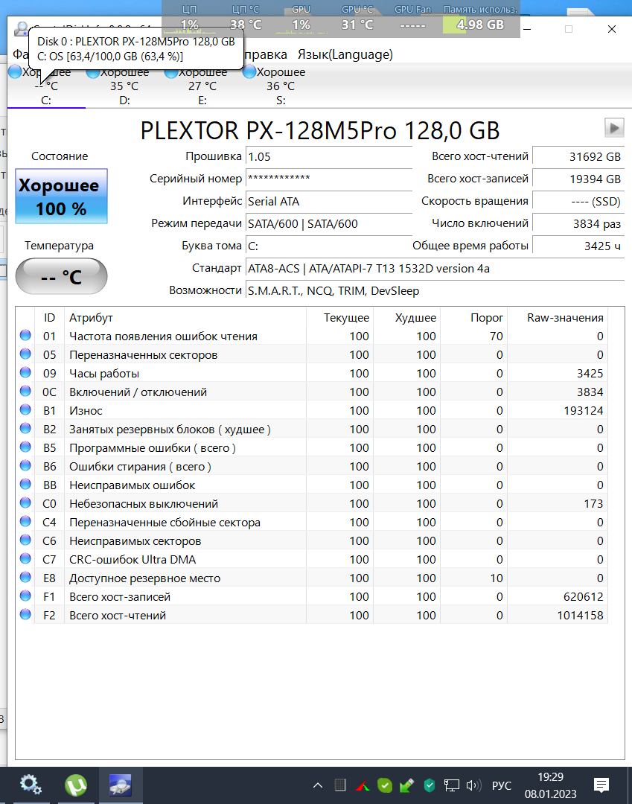The image size is (632, 804).
Task: Open uTorrent from the taskbar
Action: click(x=76, y=785)
